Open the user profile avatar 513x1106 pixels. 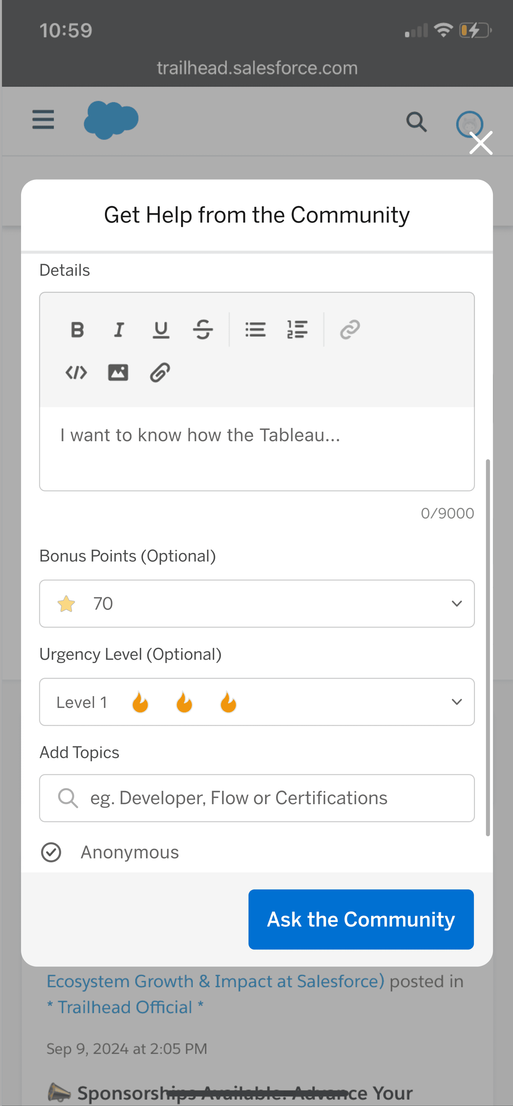[469, 124]
